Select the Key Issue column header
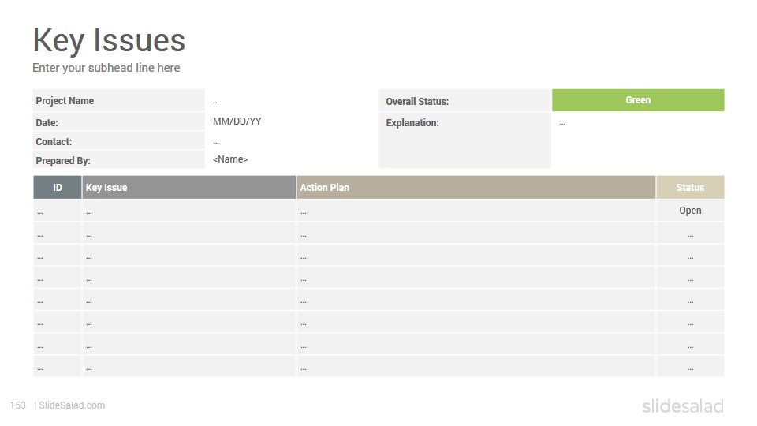 pos(188,188)
